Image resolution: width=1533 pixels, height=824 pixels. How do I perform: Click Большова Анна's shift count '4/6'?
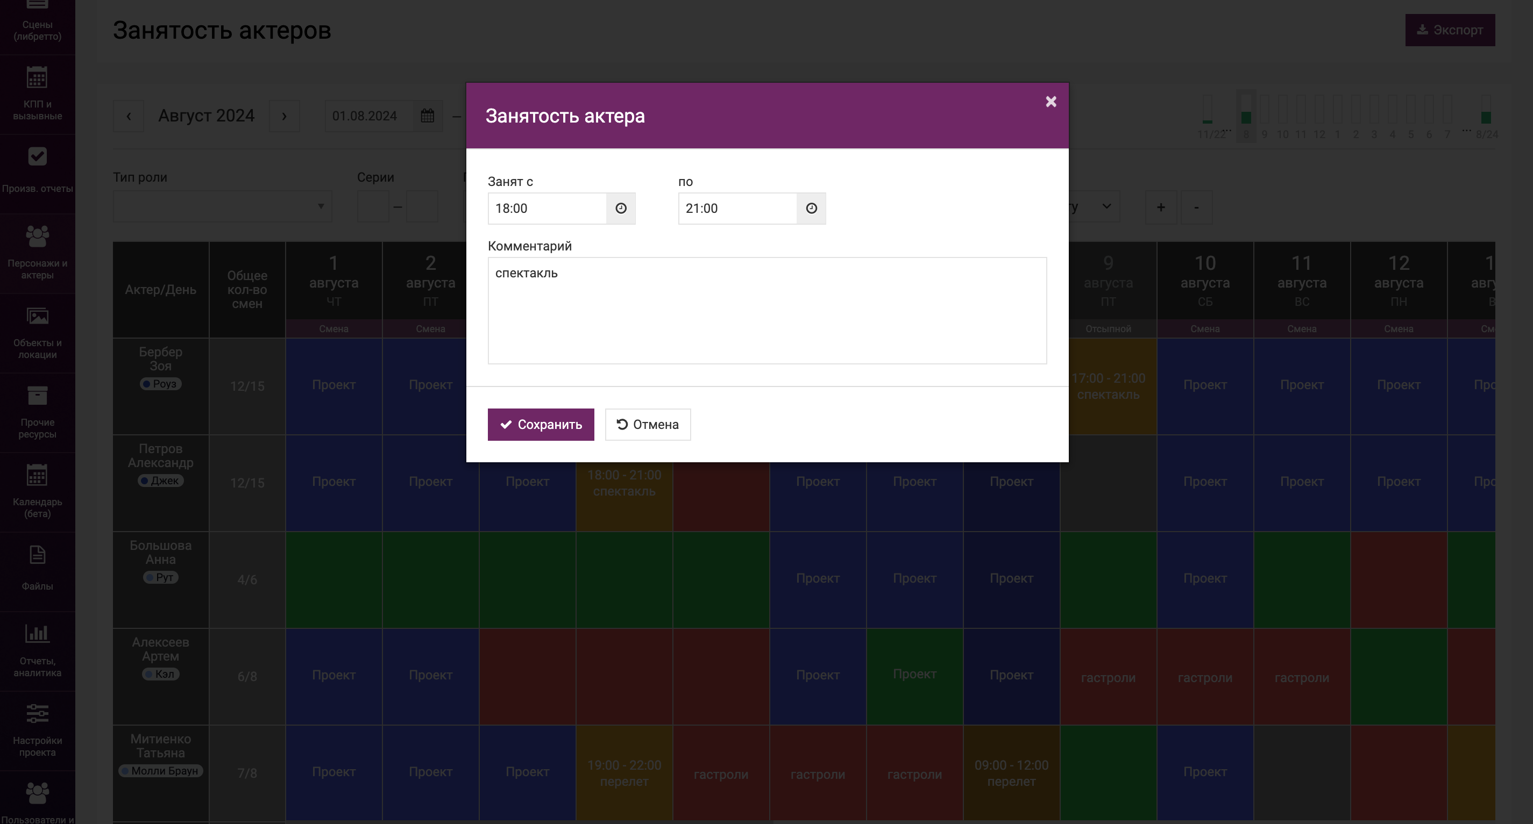[247, 579]
